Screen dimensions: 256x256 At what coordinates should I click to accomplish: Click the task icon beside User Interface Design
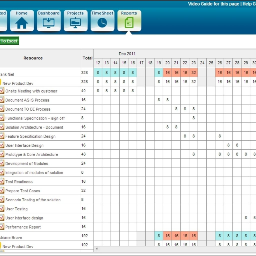(x=2, y=145)
